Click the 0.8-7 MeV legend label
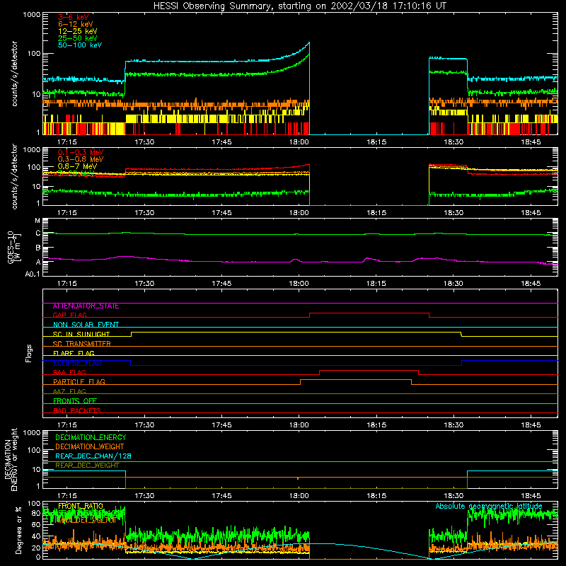This screenshot has height=566, width=566. pyautogui.click(x=77, y=166)
